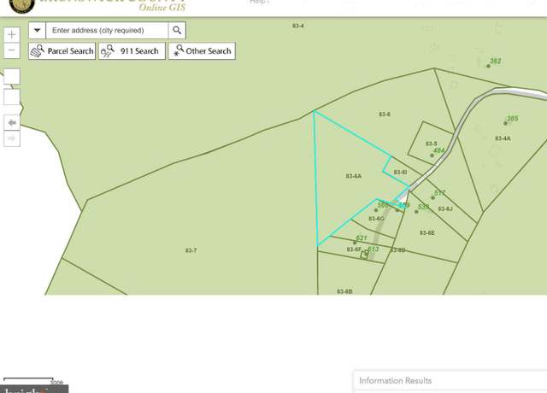Go back to previous map extent

[x=12, y=123]
